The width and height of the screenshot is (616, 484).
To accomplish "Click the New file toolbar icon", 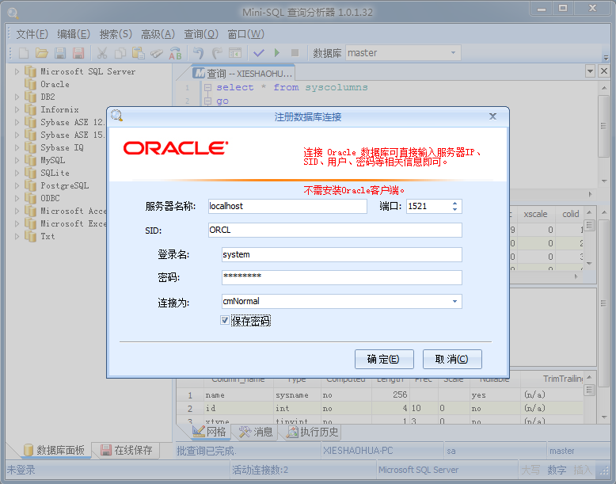I will [x=24, y=53].
